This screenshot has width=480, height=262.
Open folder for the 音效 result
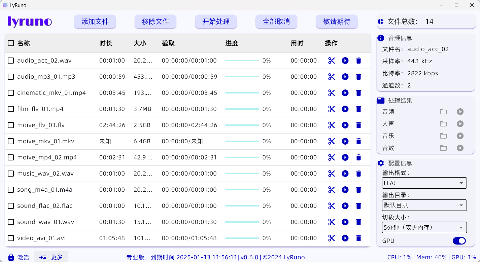(x=443, y=148)
